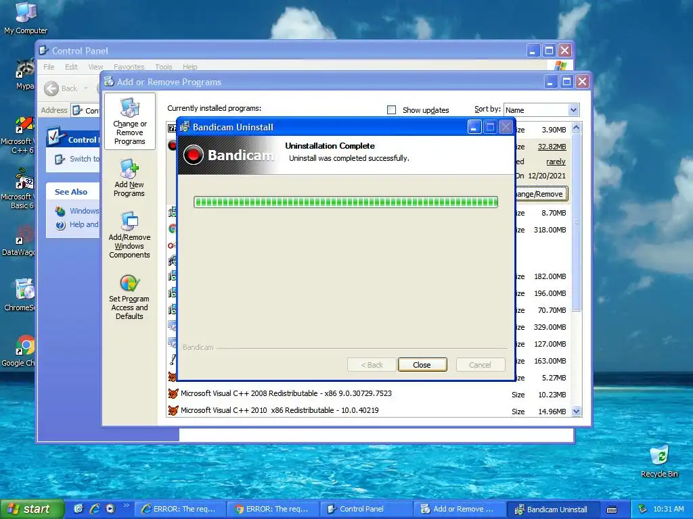This screenshot has height=519, width=693.
Task: Click the Control Panel address bar field
Action: pyautogui.click(x=86, y=110)
